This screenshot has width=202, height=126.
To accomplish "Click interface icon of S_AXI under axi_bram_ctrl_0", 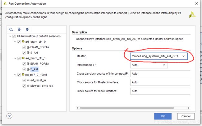I will click(x=28, y=53).
